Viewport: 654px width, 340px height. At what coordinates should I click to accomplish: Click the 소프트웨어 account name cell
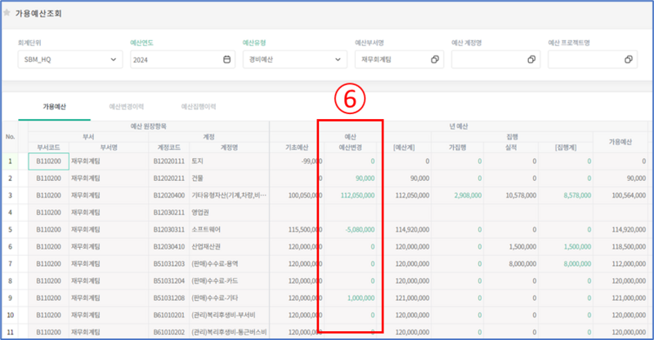tap(229, 229)
